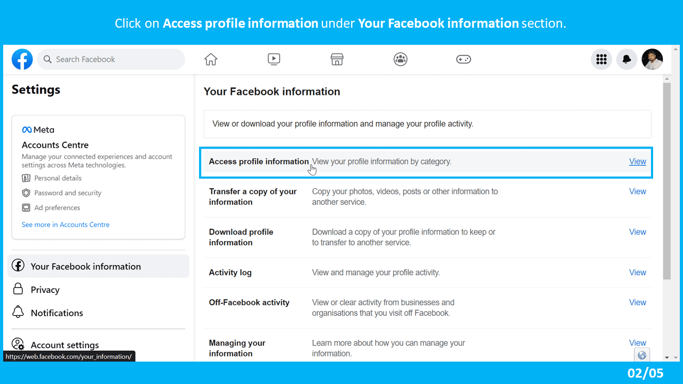Viewport: 683px width, 384px height.
Task: Select the Personal details icon
Action: coord(26,178)
